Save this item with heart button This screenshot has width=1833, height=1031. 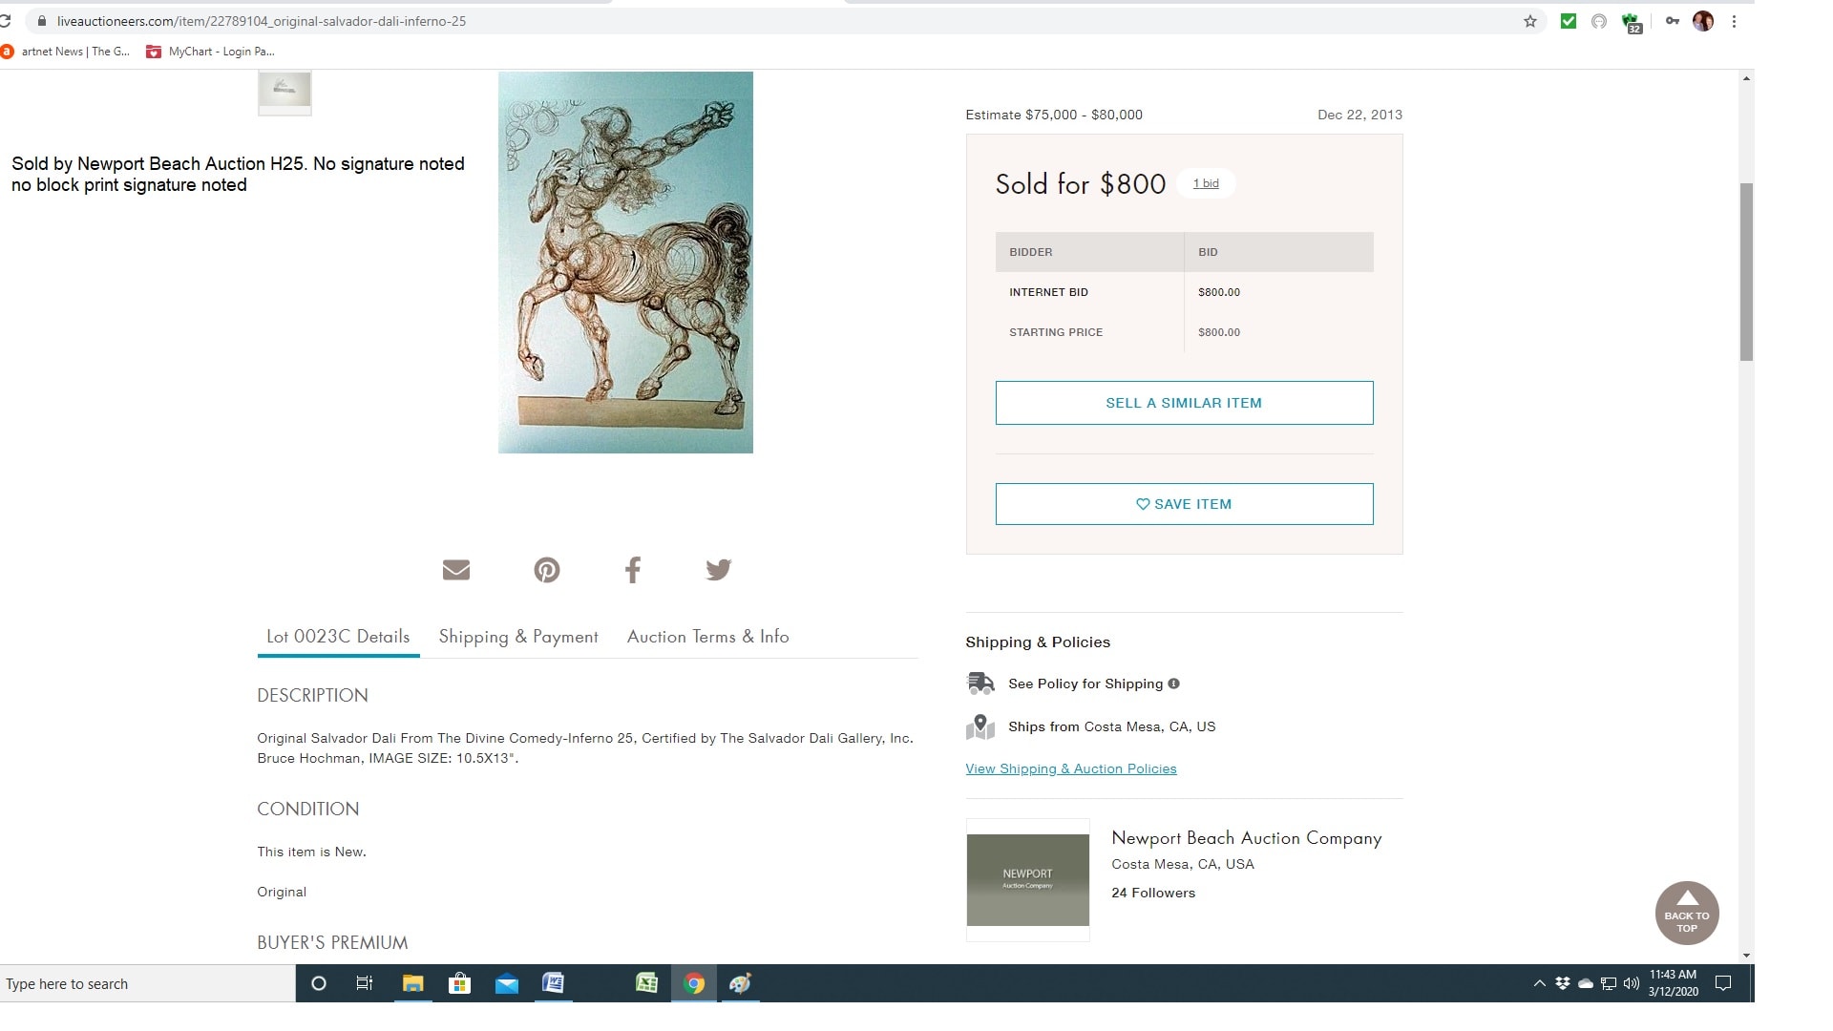[x=1184, y=504]
